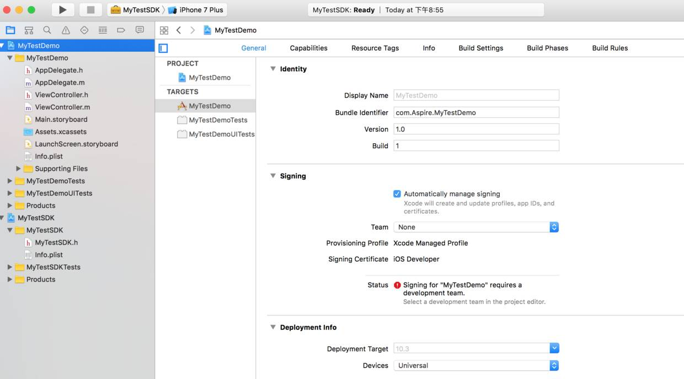
Task: Toggle Automatically manage signing checkbox
Action: click(x=397, y=194)
